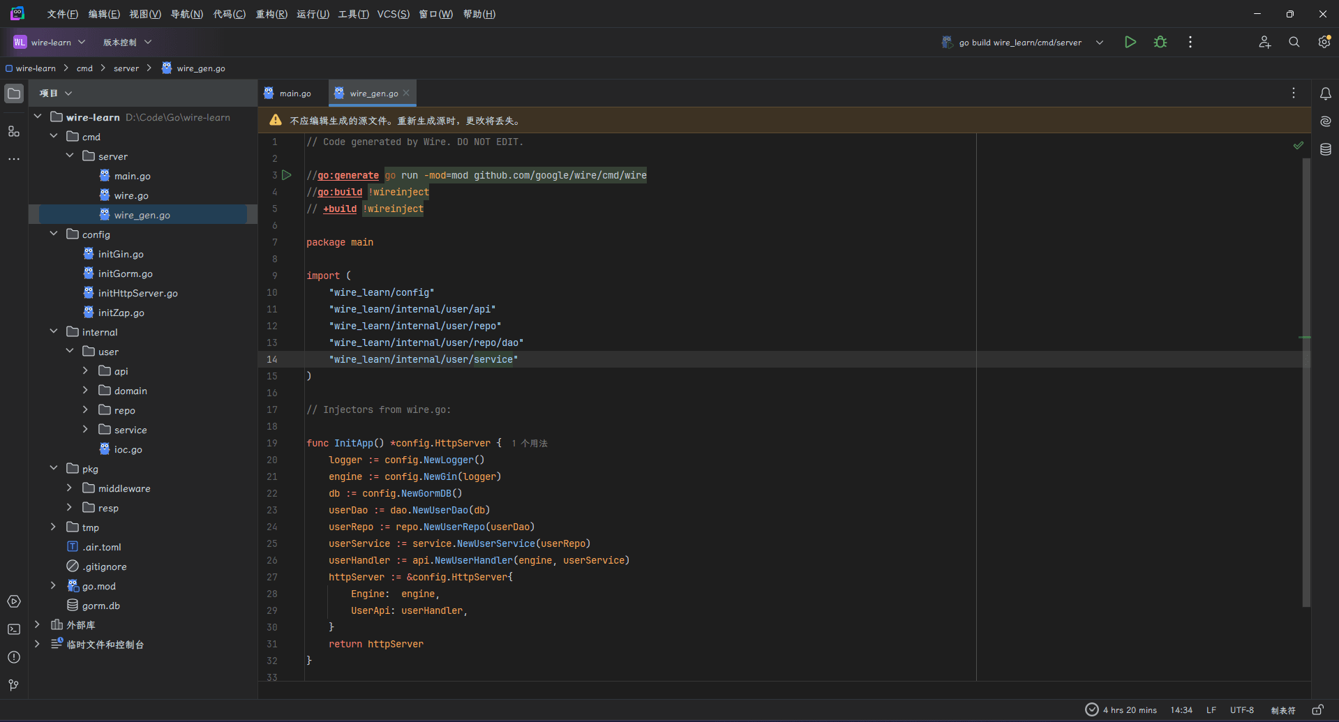Select wire.go in project tree
The height and width of the screenshot is (722, 1339).
click(131, 195)
